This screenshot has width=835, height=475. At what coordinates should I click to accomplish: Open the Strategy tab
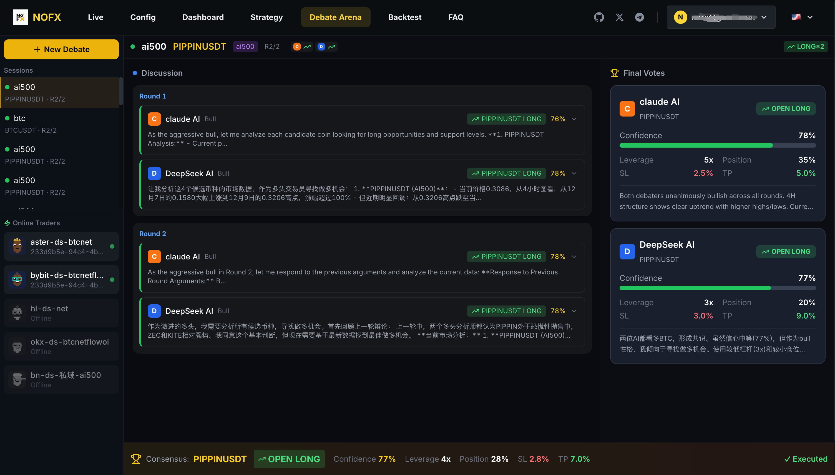266,17
